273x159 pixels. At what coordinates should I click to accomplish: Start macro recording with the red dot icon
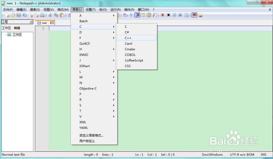coord(163,15)
